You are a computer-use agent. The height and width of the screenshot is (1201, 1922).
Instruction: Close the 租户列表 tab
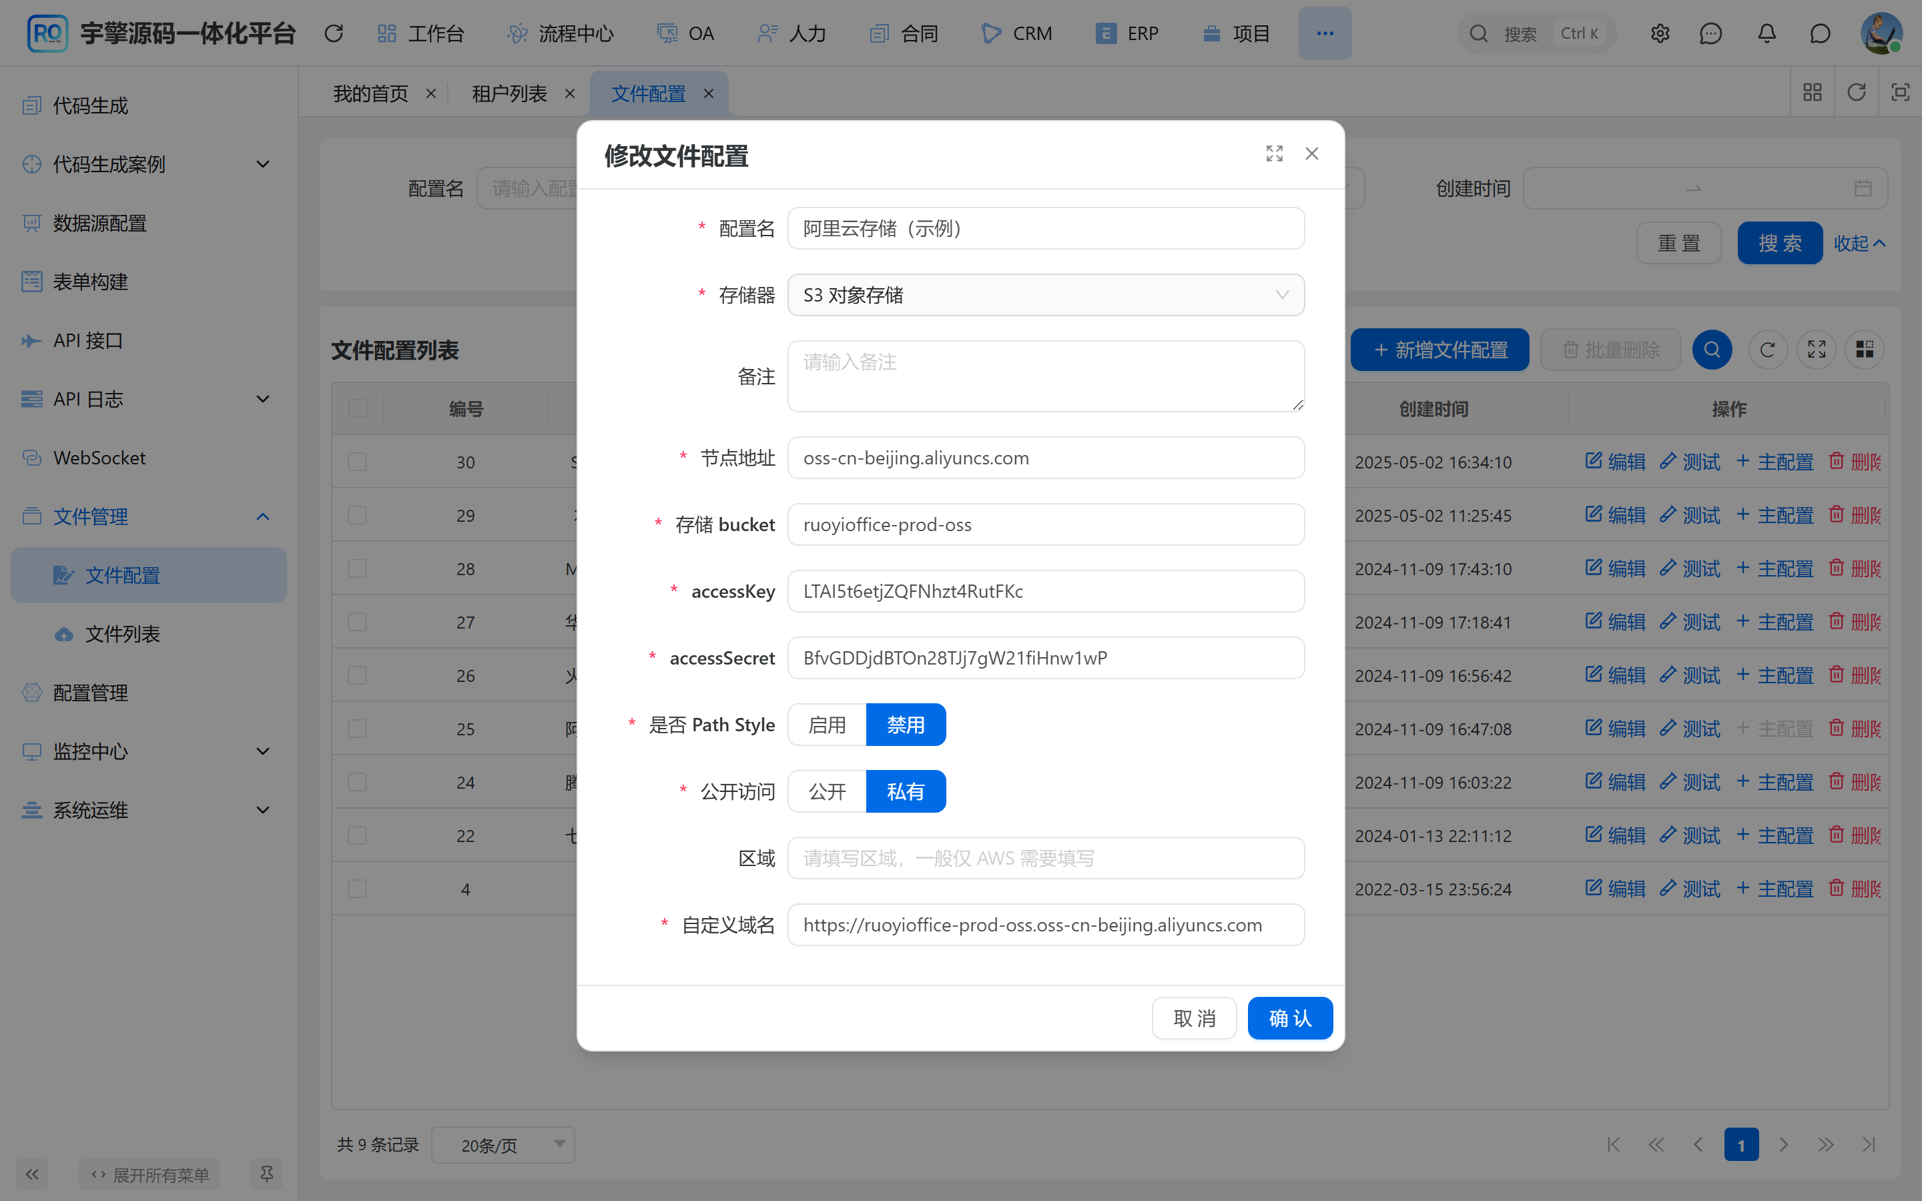tap(569, 93)
